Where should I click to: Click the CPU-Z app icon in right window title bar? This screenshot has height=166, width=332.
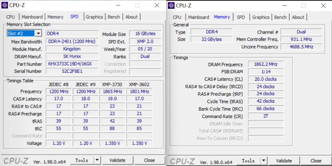(x=171, y=5)
